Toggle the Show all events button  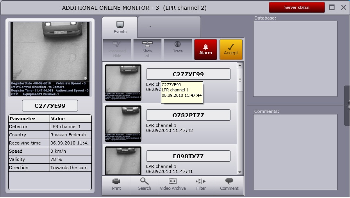[147, 49]
